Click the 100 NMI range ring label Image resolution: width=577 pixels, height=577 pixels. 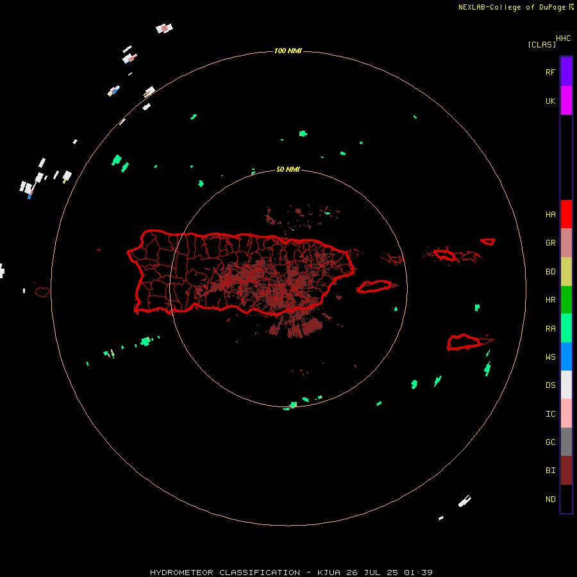pos(288,51)
